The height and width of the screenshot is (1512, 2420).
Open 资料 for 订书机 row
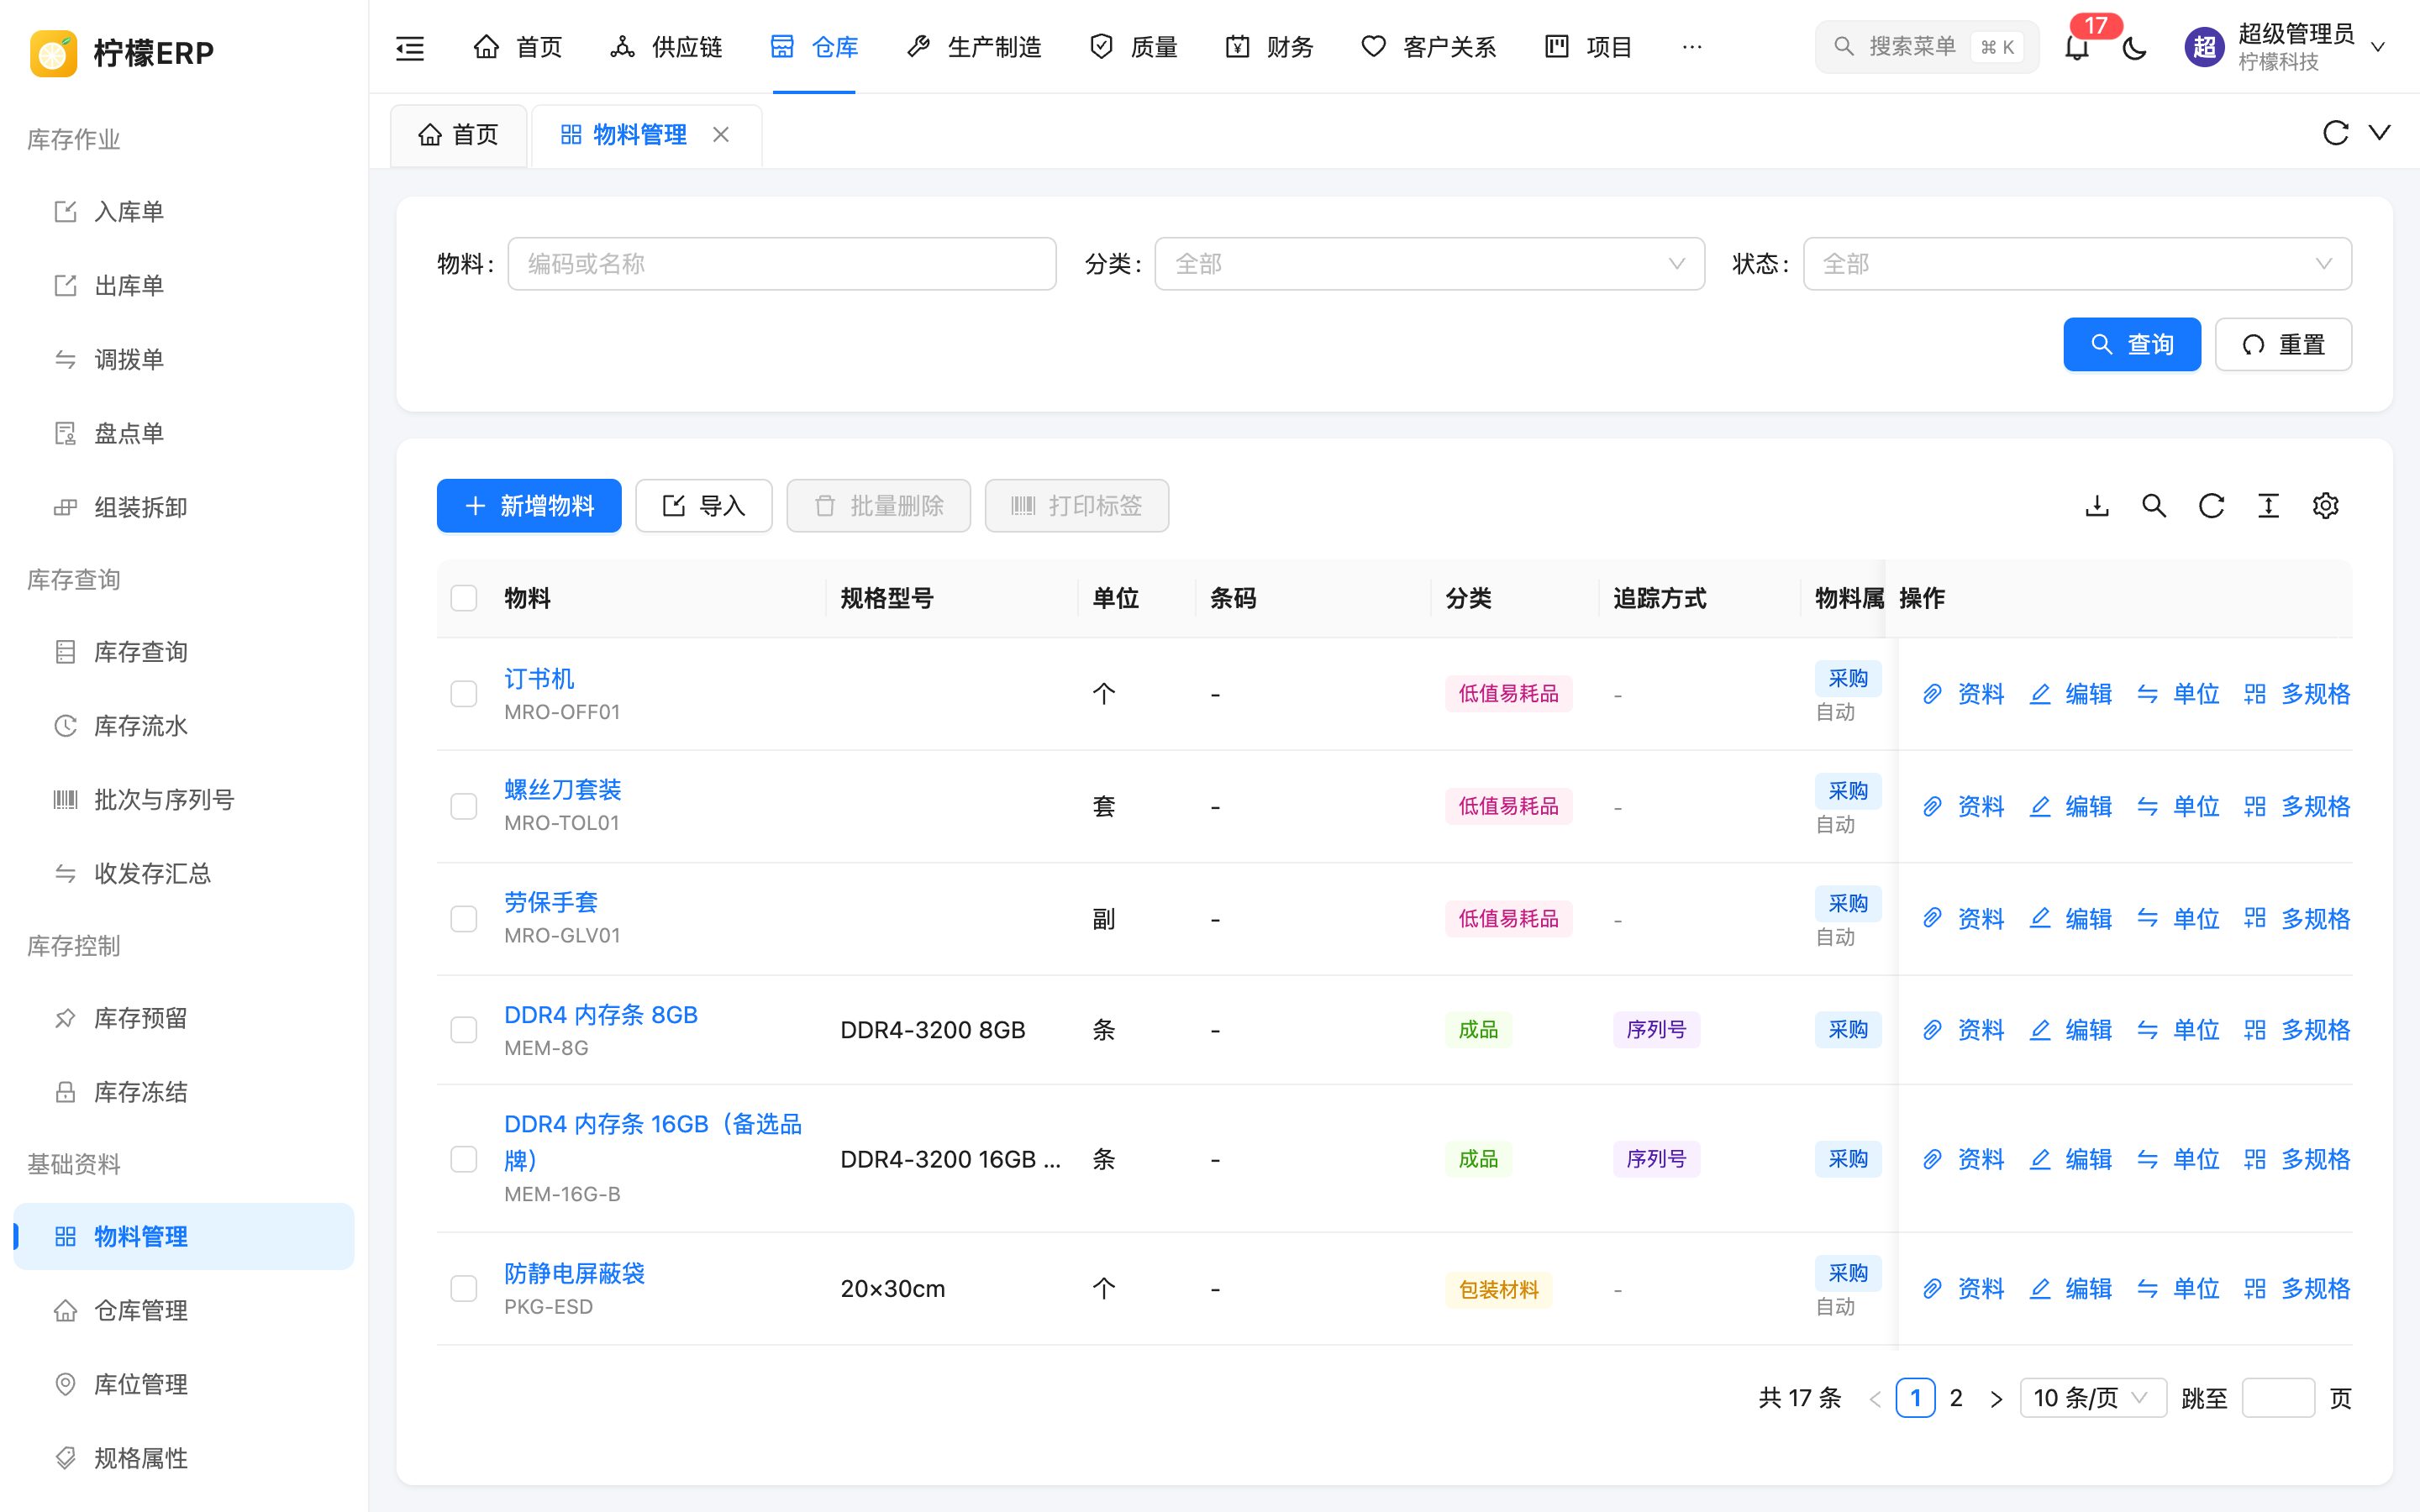pyautogui.click(x=1964, y=694)
